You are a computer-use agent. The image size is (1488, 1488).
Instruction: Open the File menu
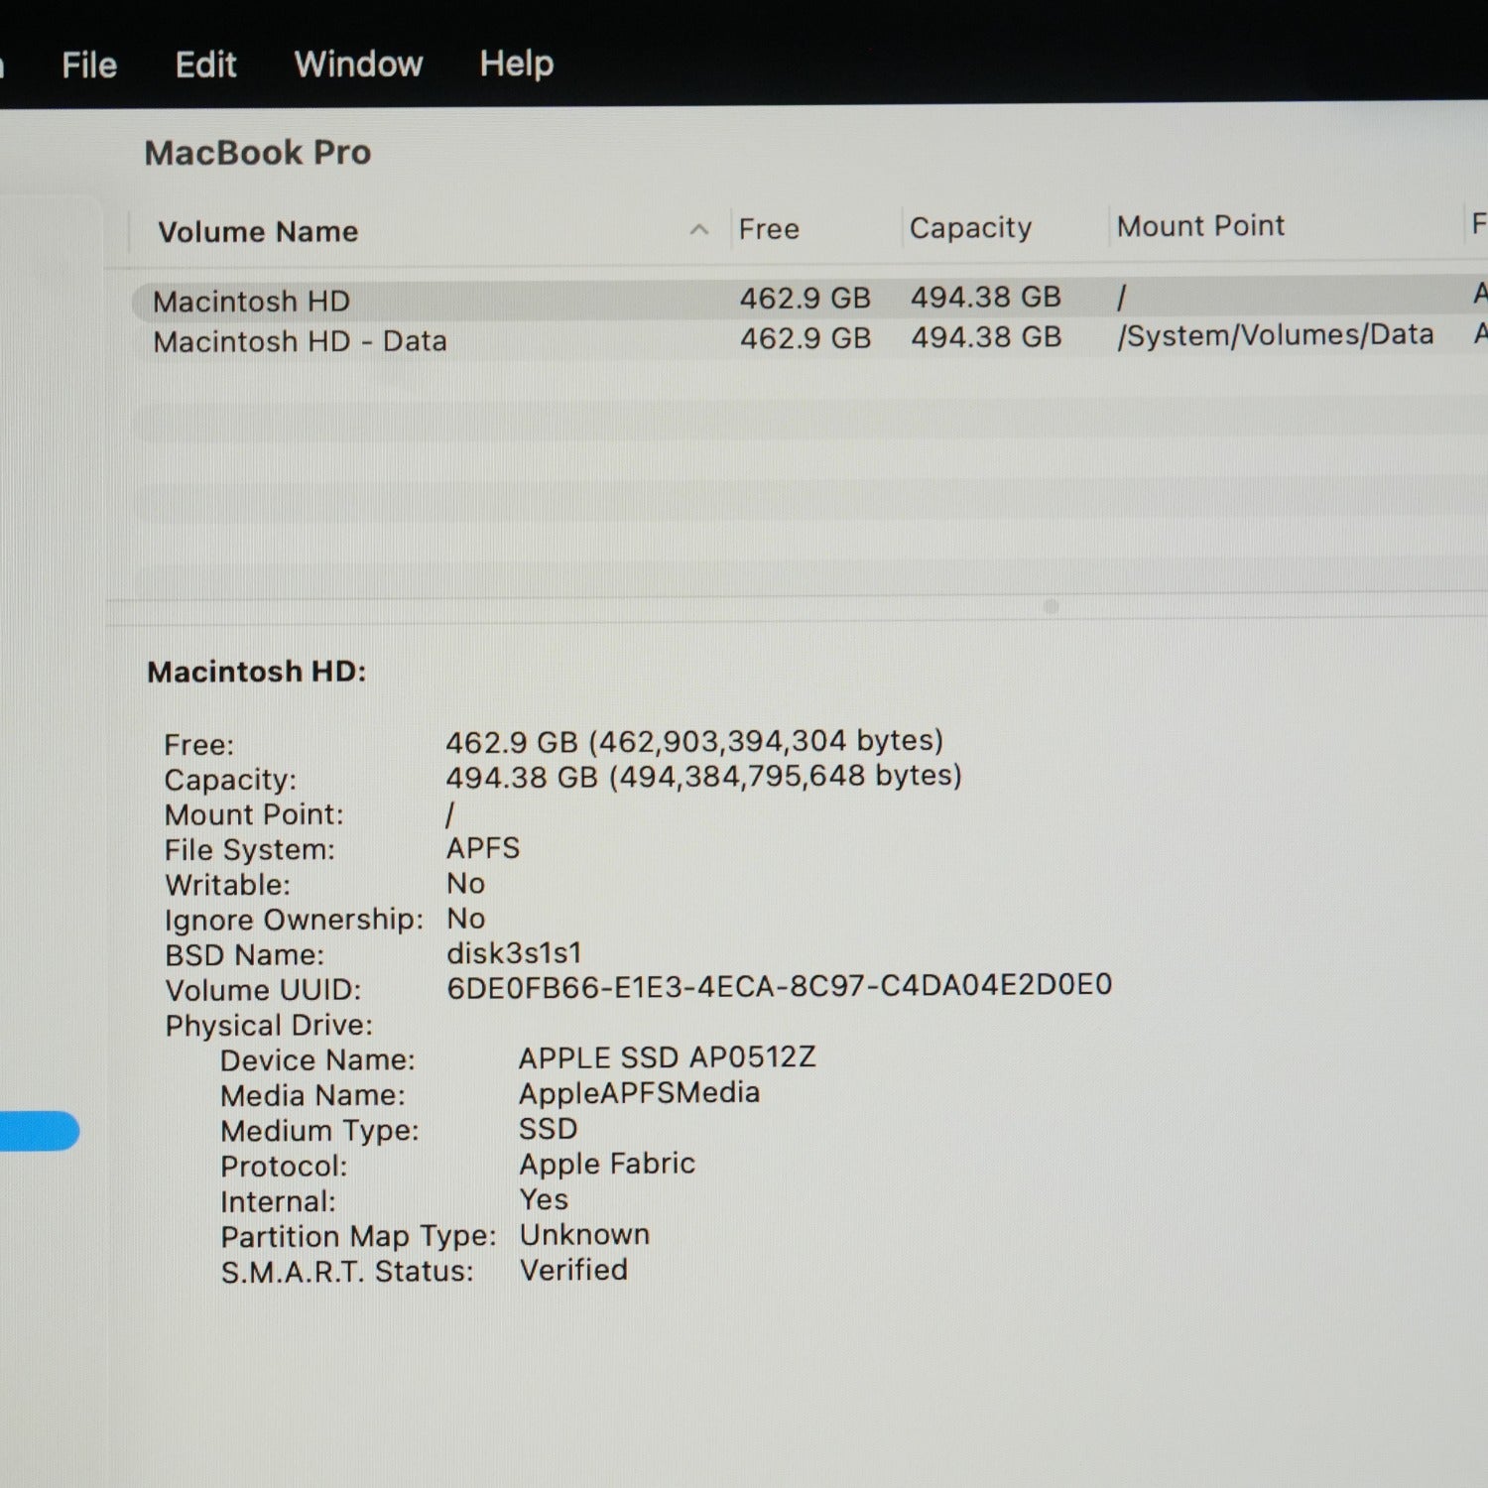click(89, 65)
